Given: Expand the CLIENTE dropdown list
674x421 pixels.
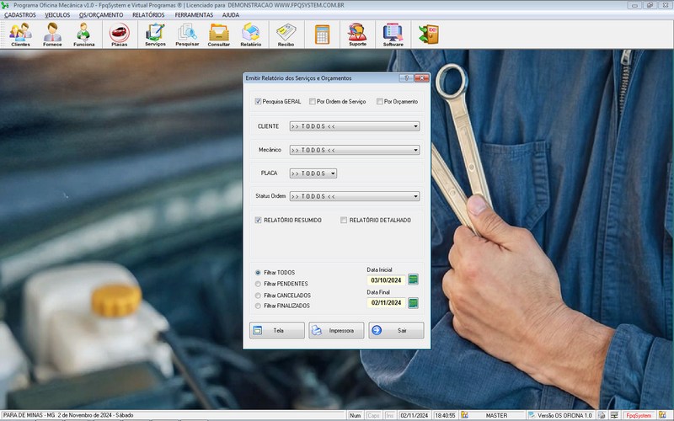Looking at the screenshot, I should coord(415,126).
